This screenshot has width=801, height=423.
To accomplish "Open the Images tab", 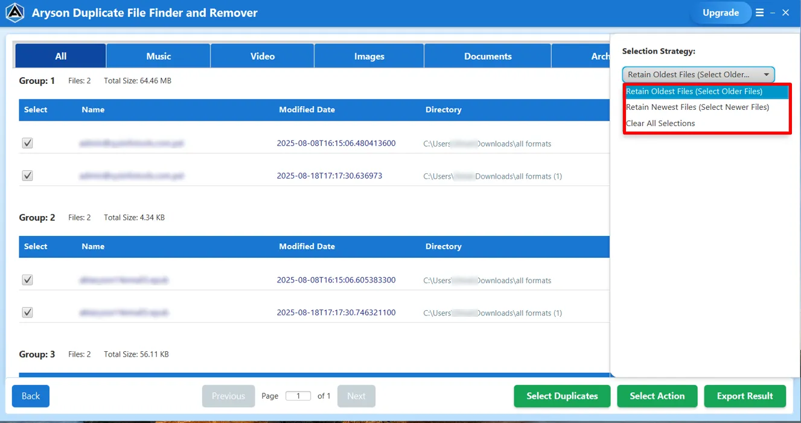I will tap(369, 56).
